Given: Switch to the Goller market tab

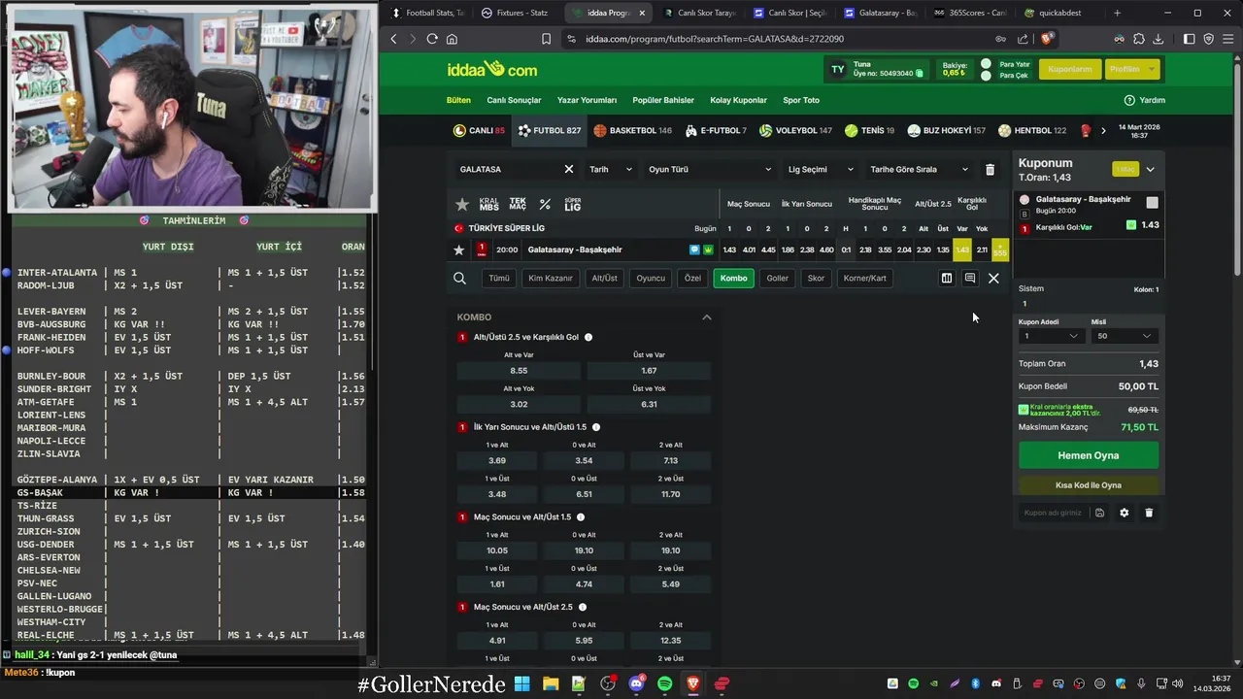Looking at the screenshot, I should 778,278.
